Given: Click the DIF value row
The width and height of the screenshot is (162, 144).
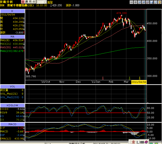Looking at the screenshot, I should (x=12, y=135).
